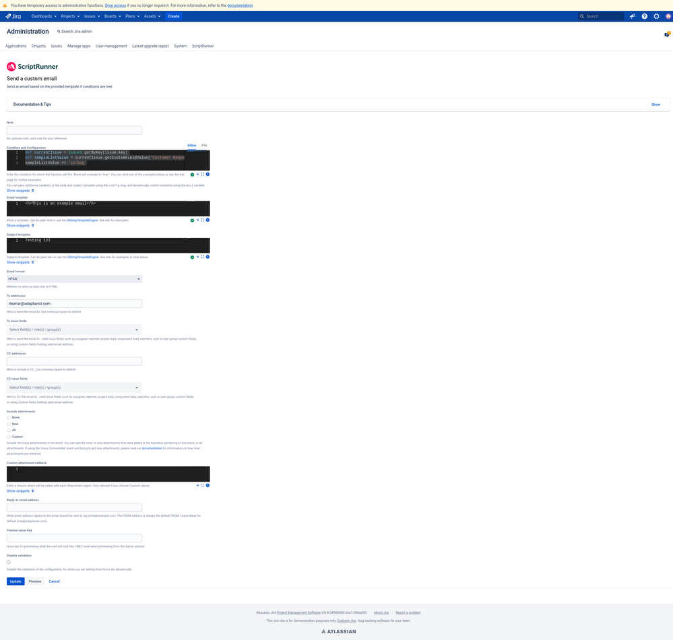This screenshot has height=640, width=673.
Task: Click the Update button
Action: [x=15, y=581]
